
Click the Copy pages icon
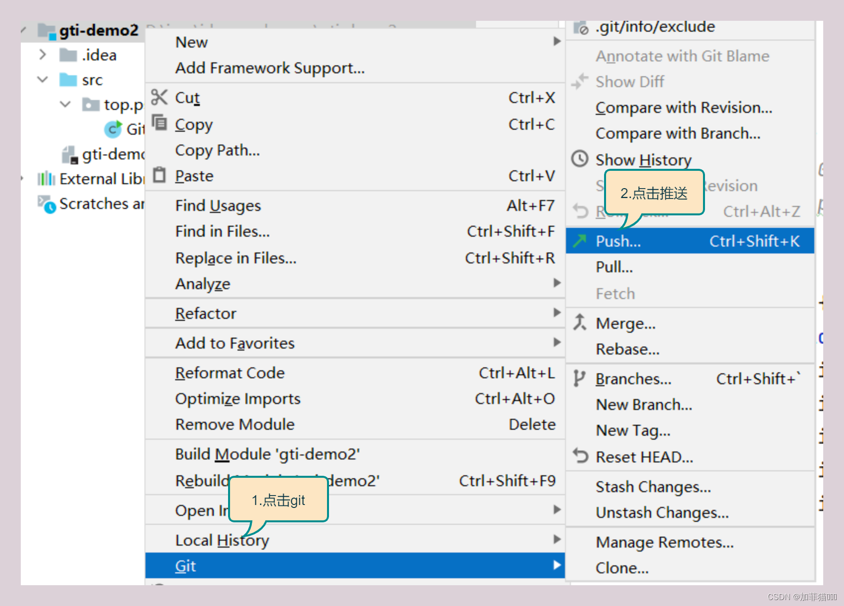coord(159,122)
